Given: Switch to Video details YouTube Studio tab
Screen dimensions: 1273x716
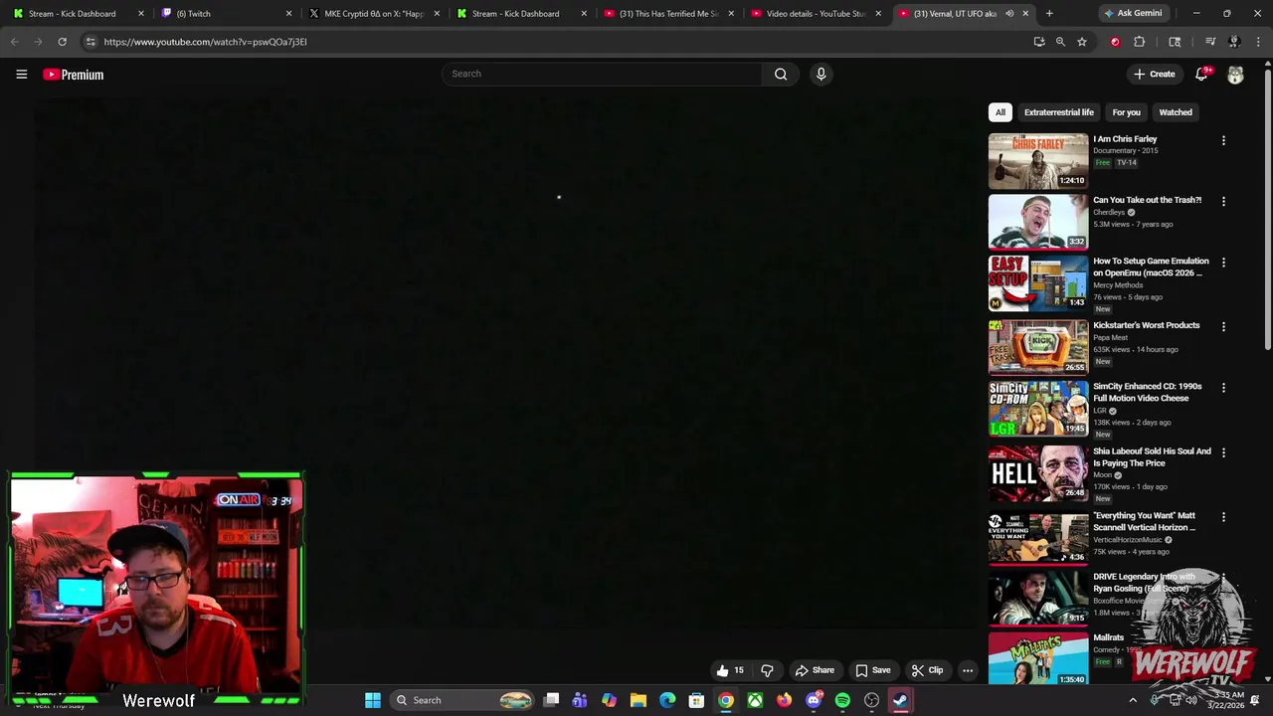Looking at the screenshot, I should [x=816, y=14].
